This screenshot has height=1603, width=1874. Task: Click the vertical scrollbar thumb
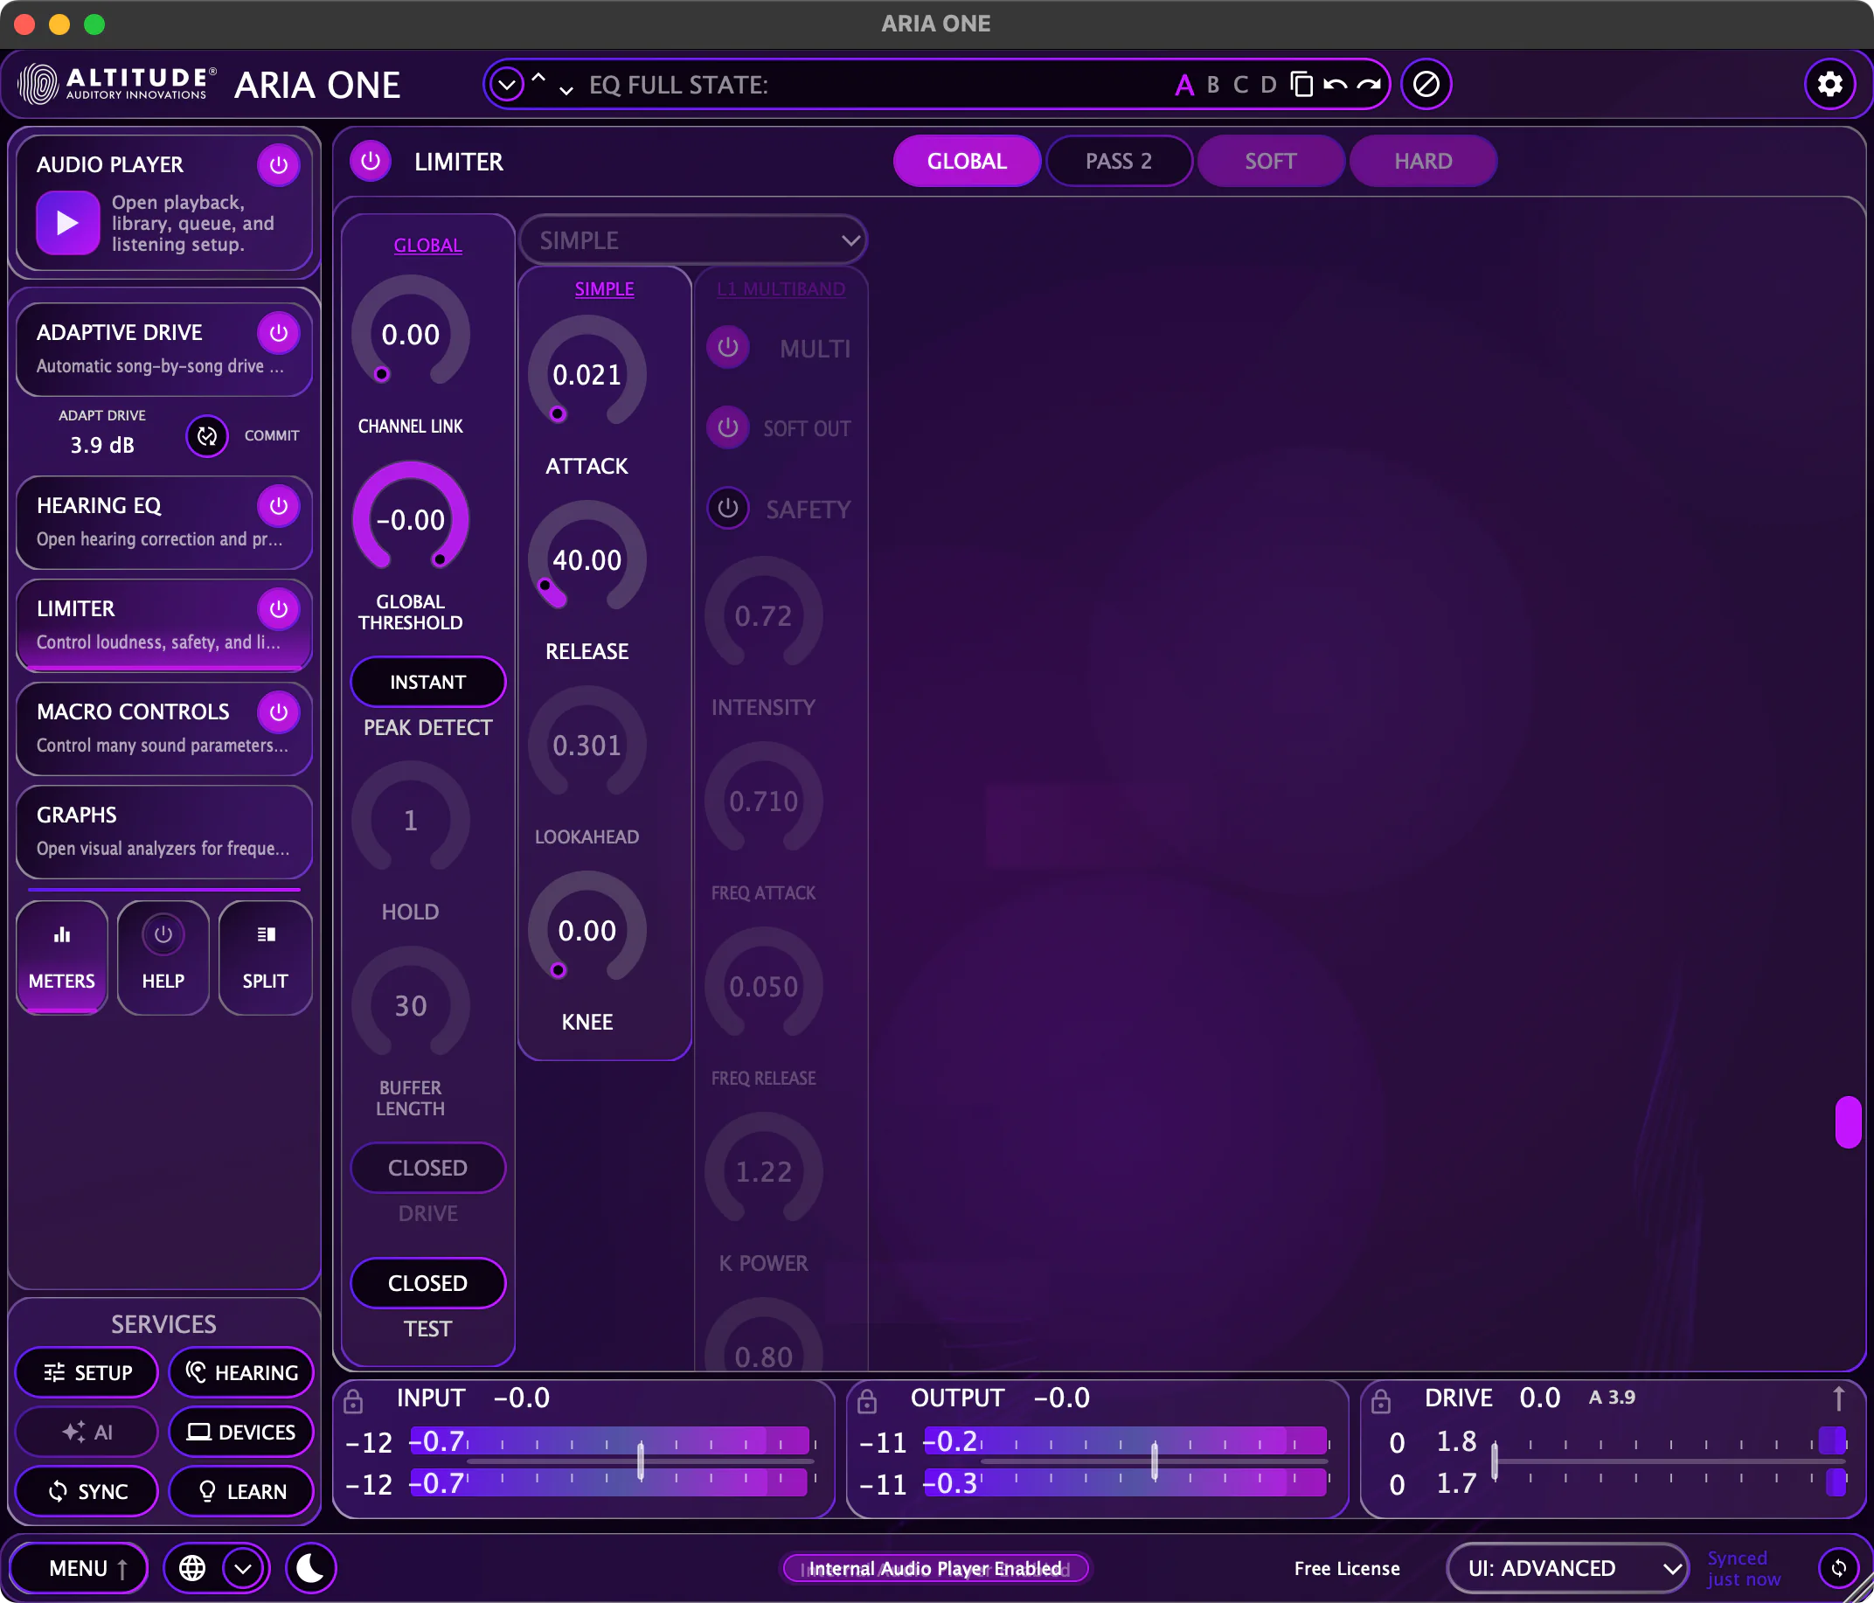[x=1848, y=1121]
